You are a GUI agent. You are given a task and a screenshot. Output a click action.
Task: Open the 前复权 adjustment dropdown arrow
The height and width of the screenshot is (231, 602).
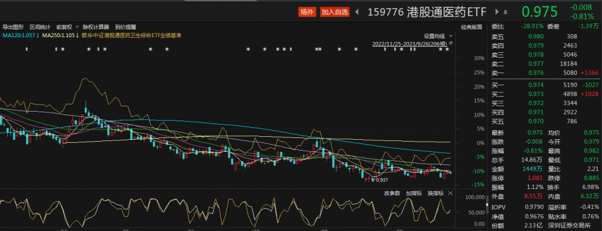point(77,27)
